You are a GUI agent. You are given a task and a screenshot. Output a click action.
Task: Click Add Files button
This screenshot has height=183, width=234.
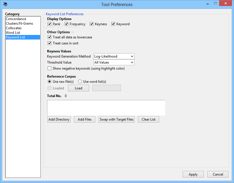(x=85, y=119)
